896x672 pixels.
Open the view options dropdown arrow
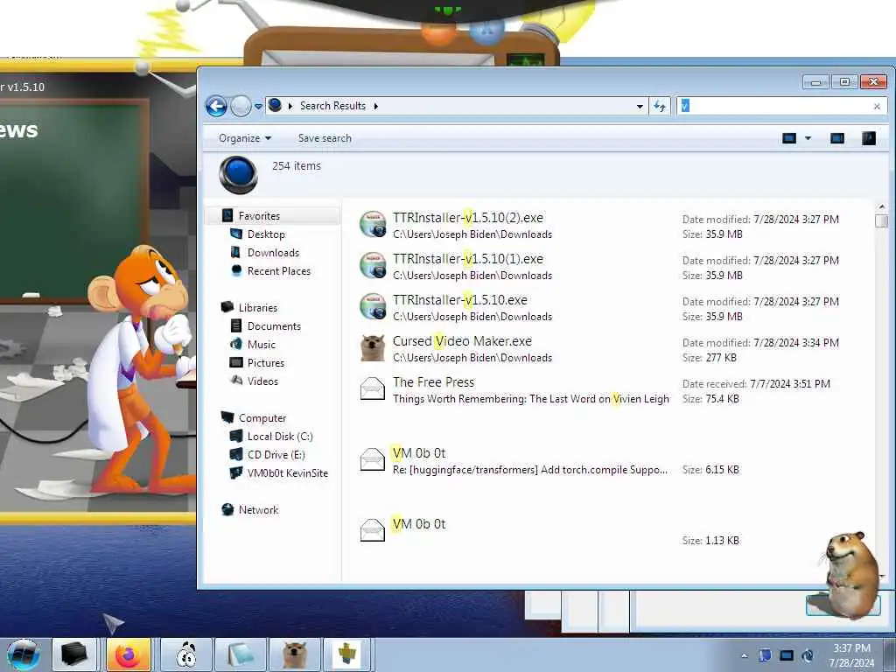[x=808, y=138]
